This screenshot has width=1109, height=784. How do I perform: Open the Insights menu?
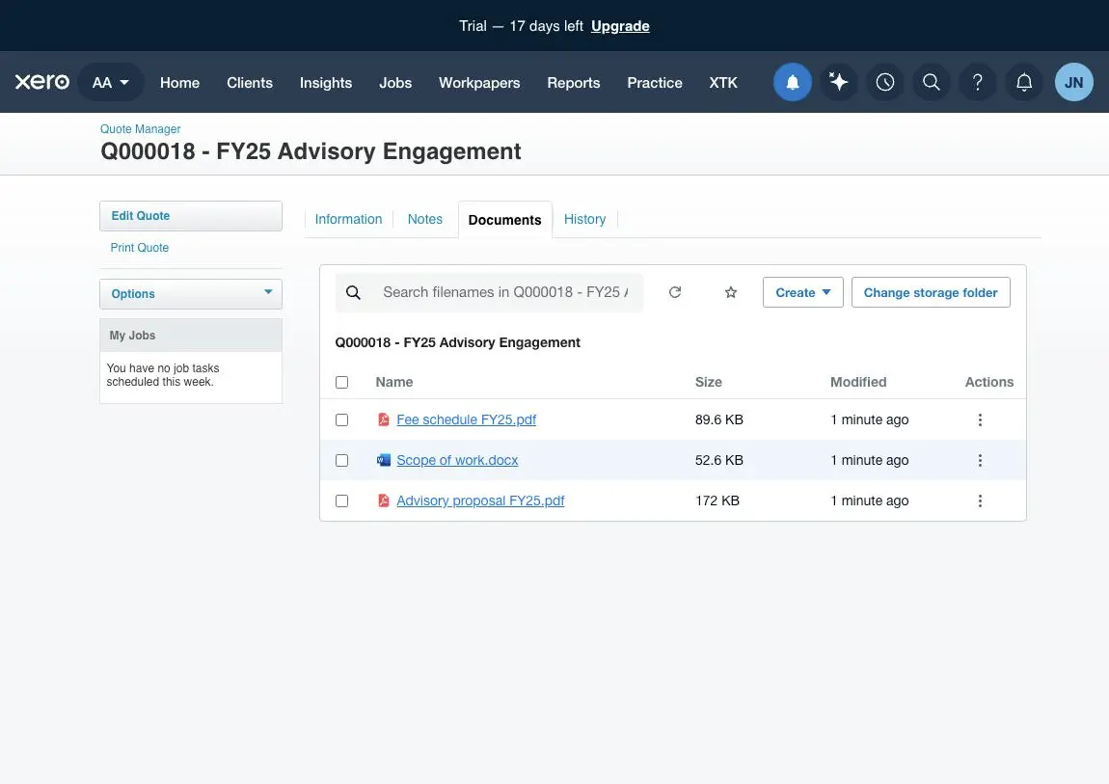[325, 83]
